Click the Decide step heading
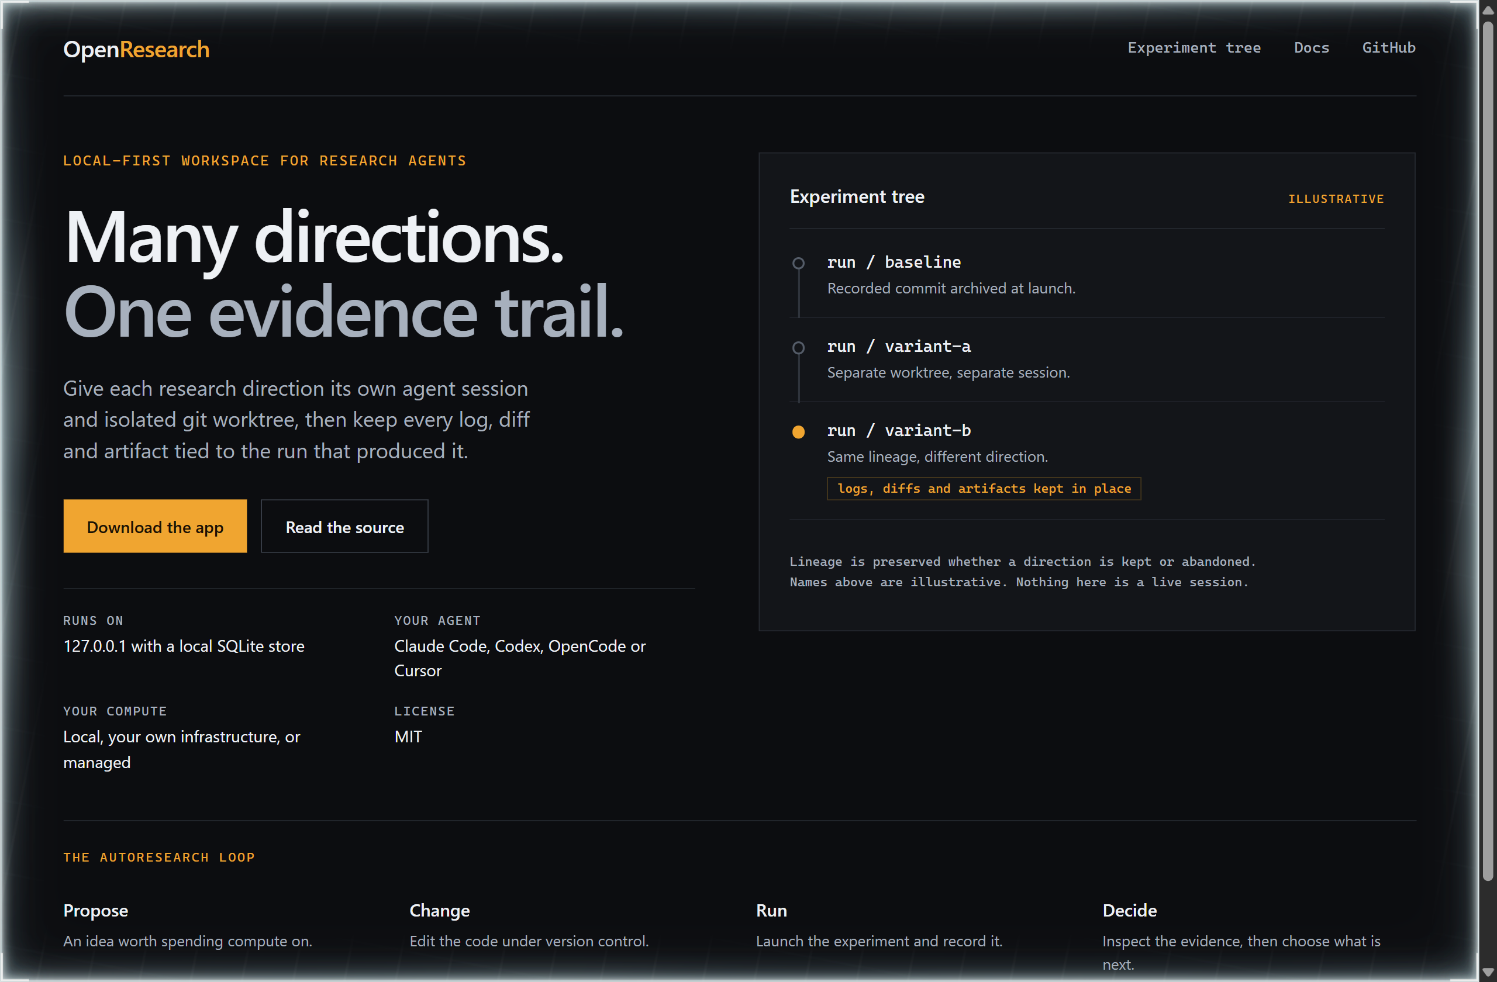 1129,910
